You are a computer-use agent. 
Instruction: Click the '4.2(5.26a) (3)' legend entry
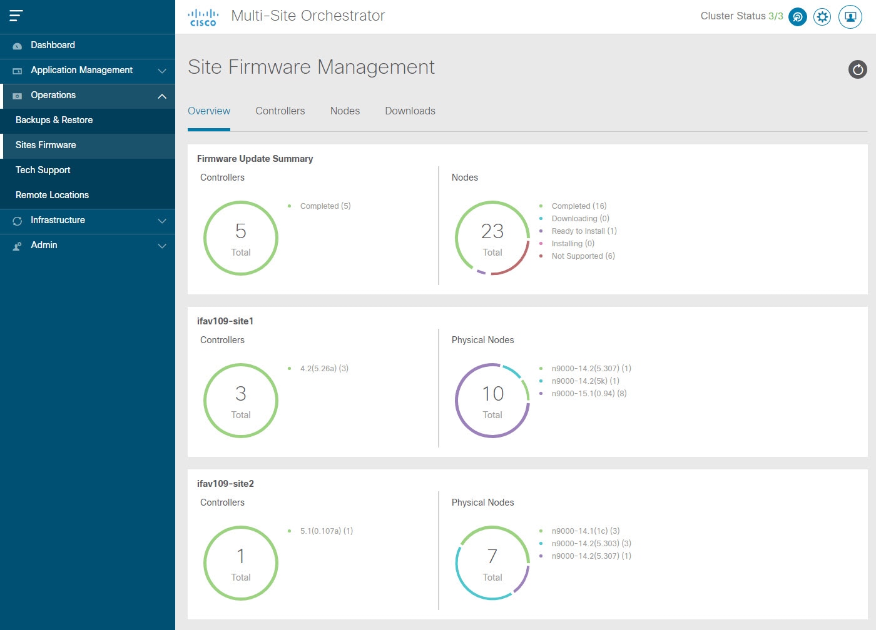(324, 369)
